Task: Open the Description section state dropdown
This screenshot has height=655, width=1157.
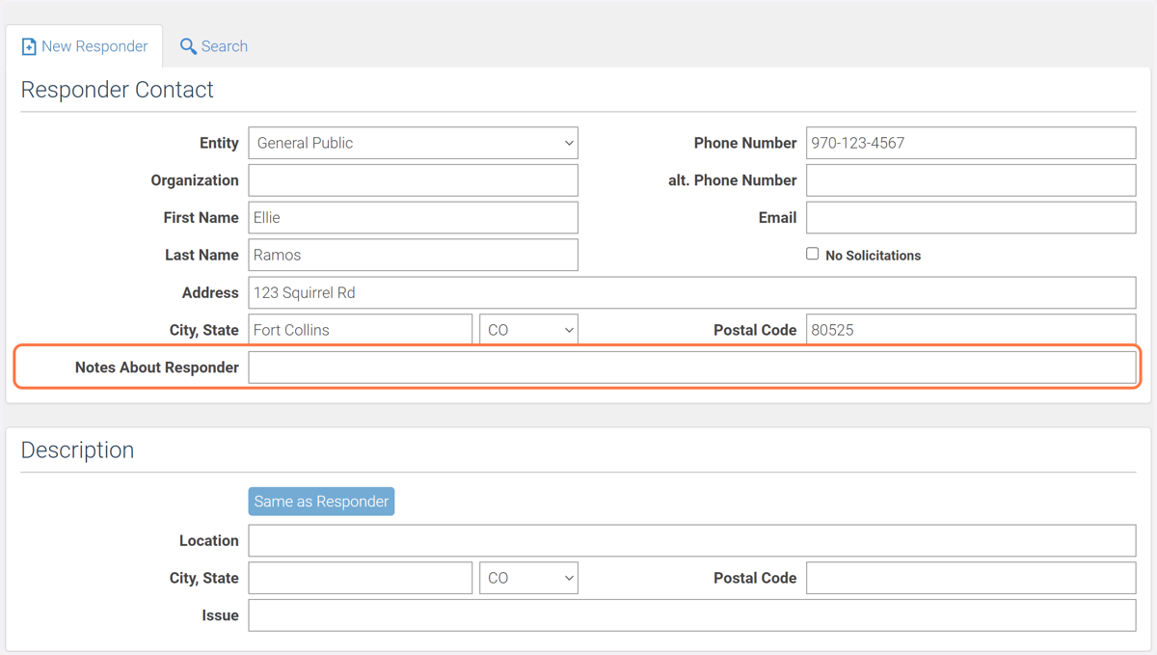Action: (528, 578)
